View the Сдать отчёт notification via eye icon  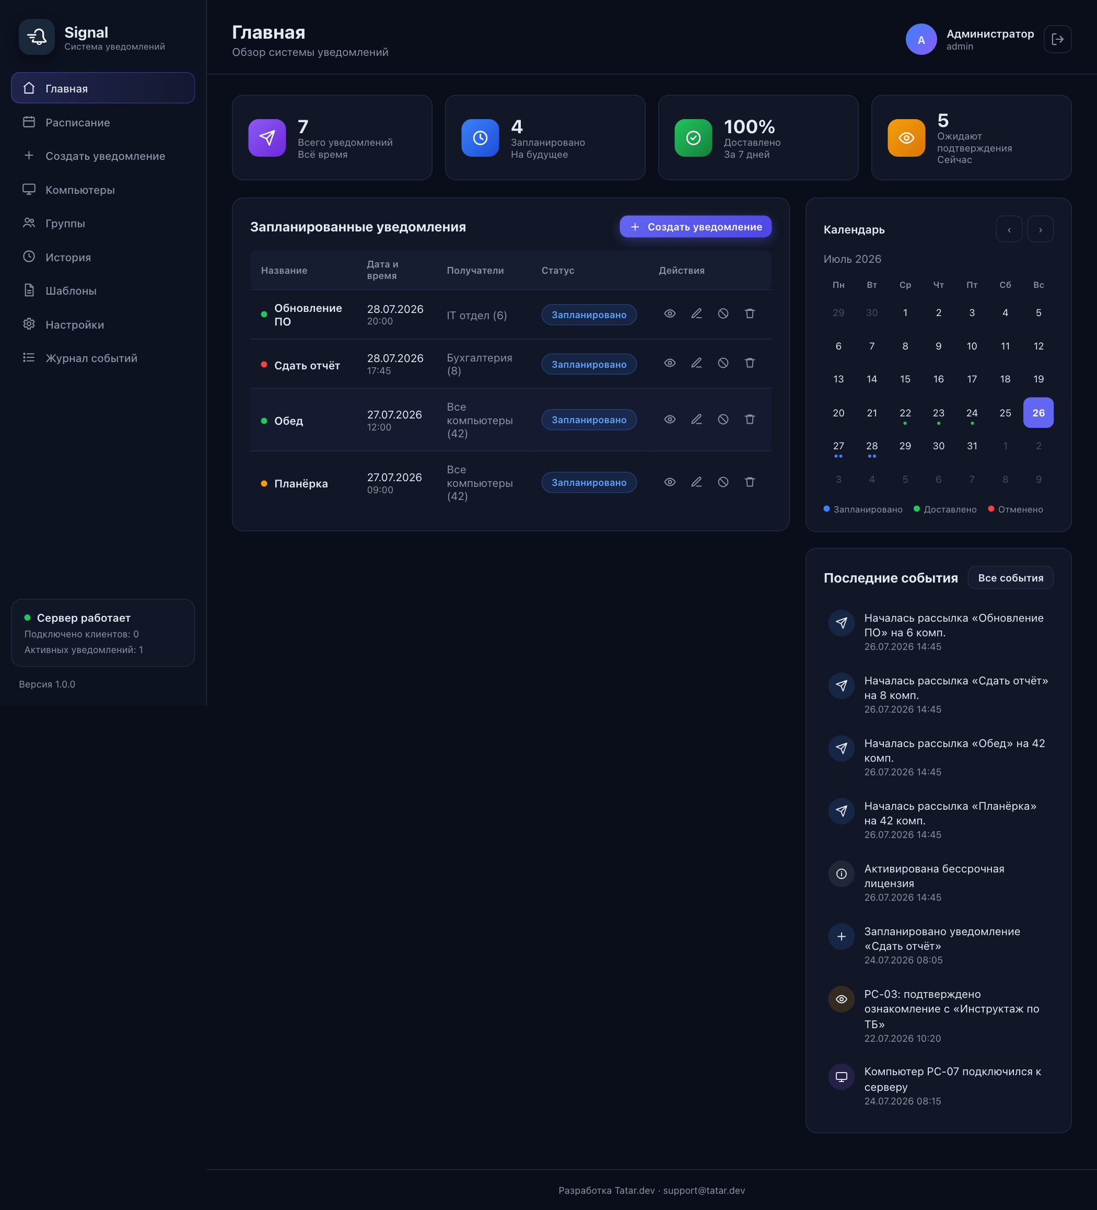tap(670, 363)
